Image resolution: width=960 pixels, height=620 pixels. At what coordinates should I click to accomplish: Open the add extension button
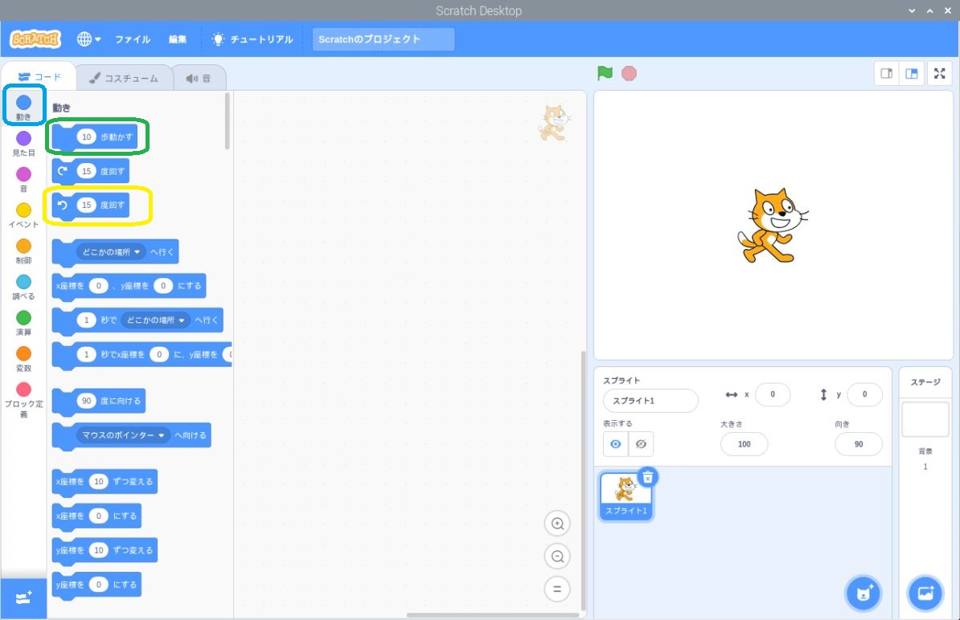[x=24, y=598]
